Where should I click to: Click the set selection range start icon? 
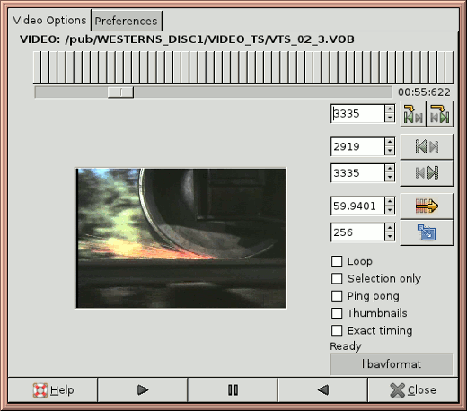[x=413, y=114]
